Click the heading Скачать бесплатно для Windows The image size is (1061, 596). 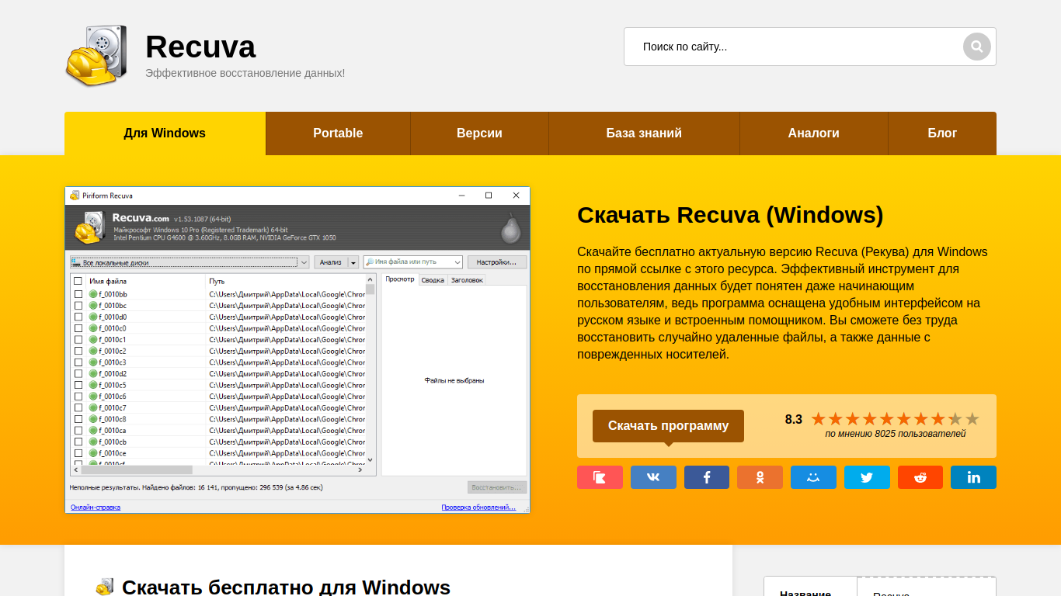[x=286, y=587]
